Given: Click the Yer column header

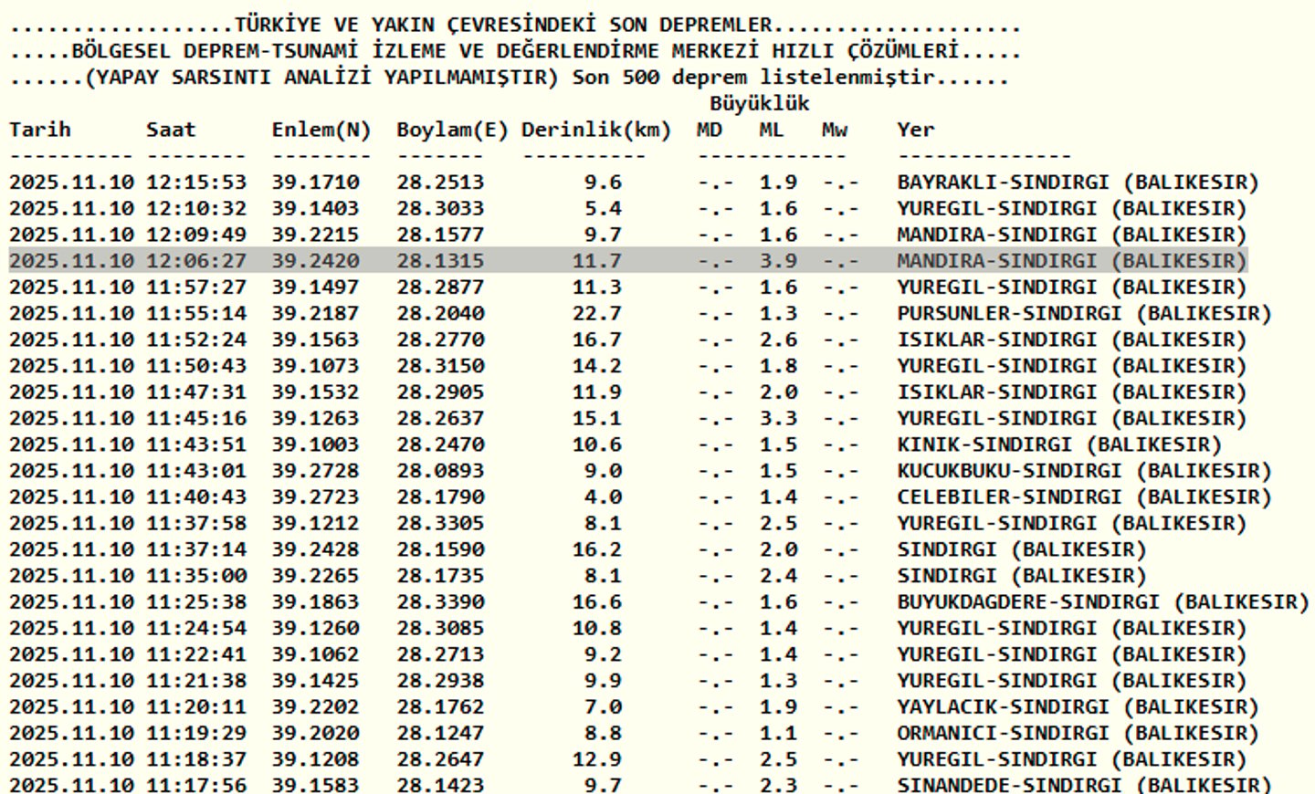Looking at the screenshot, I should pyautogui.click(x=916, y=130).
